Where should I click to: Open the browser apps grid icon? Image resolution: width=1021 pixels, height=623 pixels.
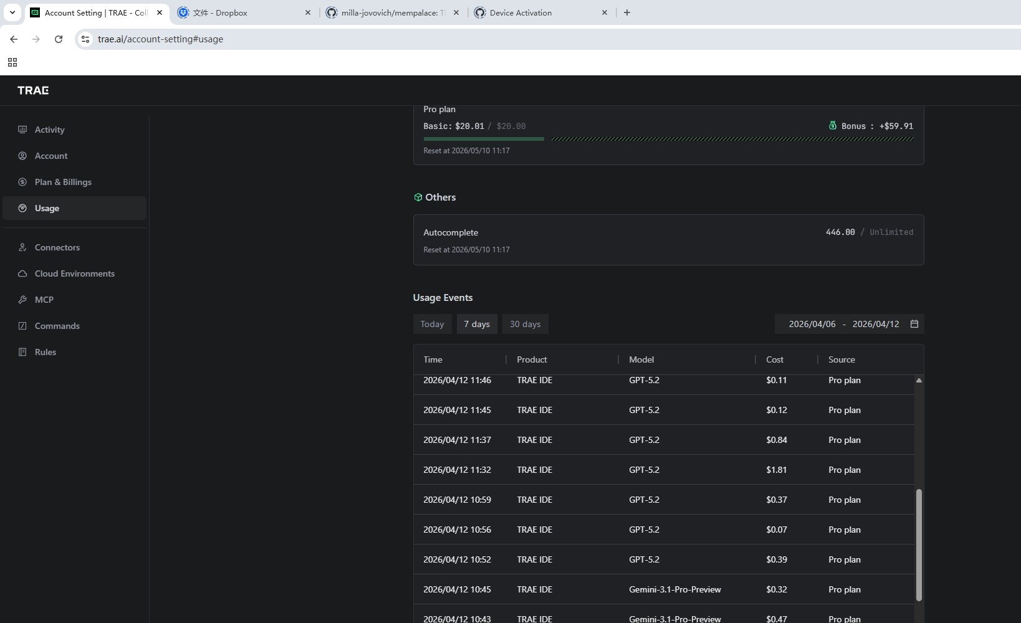point(12,62)
